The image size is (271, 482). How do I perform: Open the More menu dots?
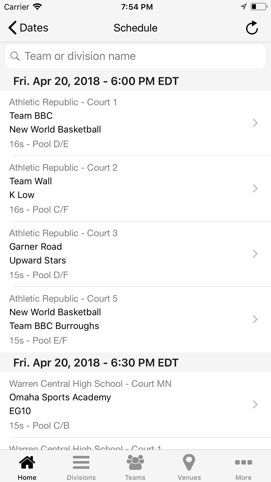click(x=243, y=462)
